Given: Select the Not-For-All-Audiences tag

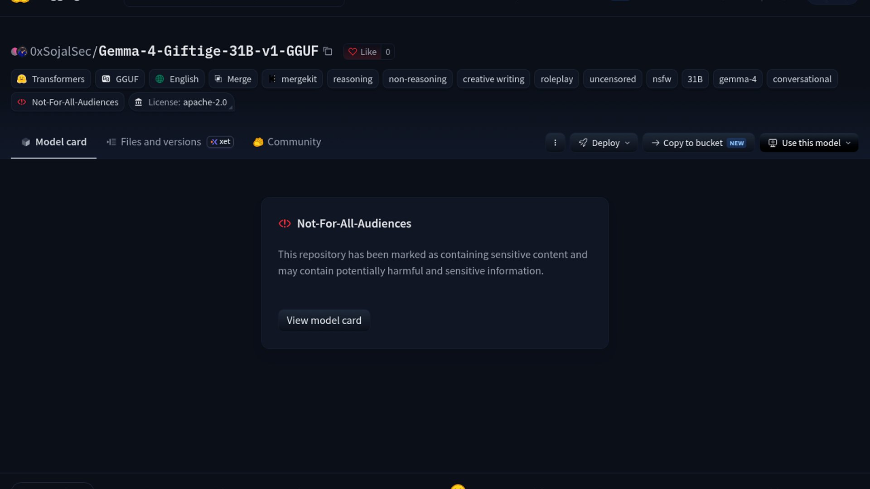Looking at the screenshot, I should pyautogui.click(x=68, y=102).
